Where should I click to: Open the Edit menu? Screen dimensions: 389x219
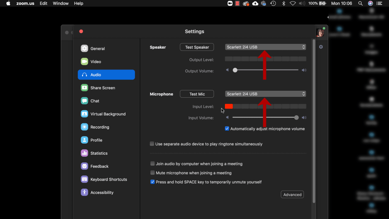point(44,3)
